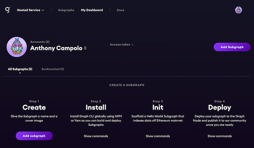The width and height of the screenshot is (254, 148).
Task: Click The Graph logo icon
Action: tap(7, 10)
